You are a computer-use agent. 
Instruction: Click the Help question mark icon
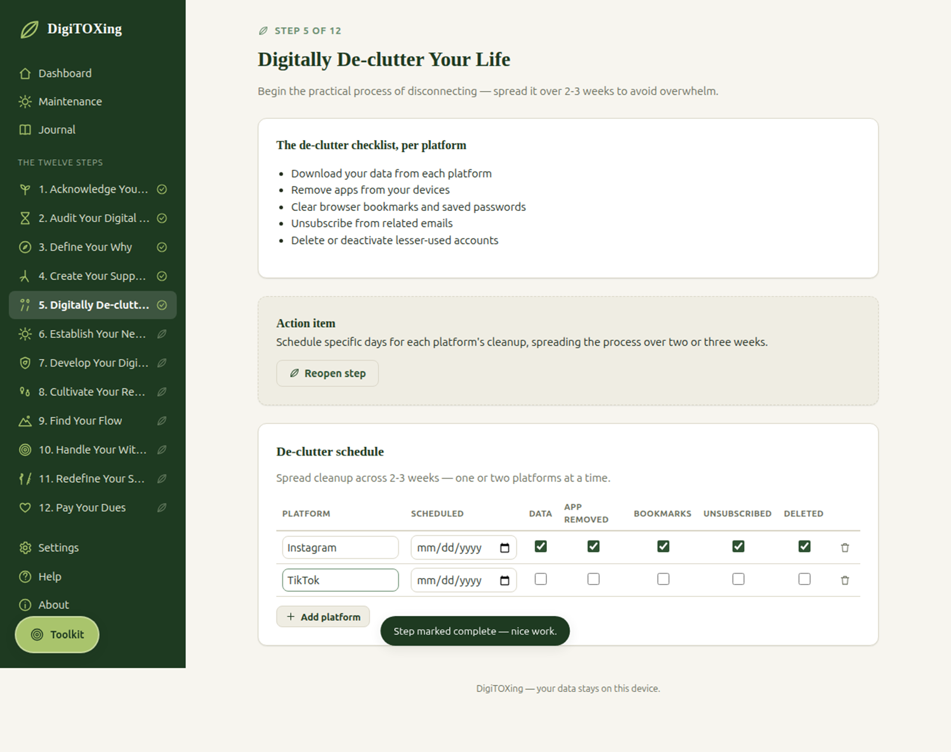click(25, 577)
